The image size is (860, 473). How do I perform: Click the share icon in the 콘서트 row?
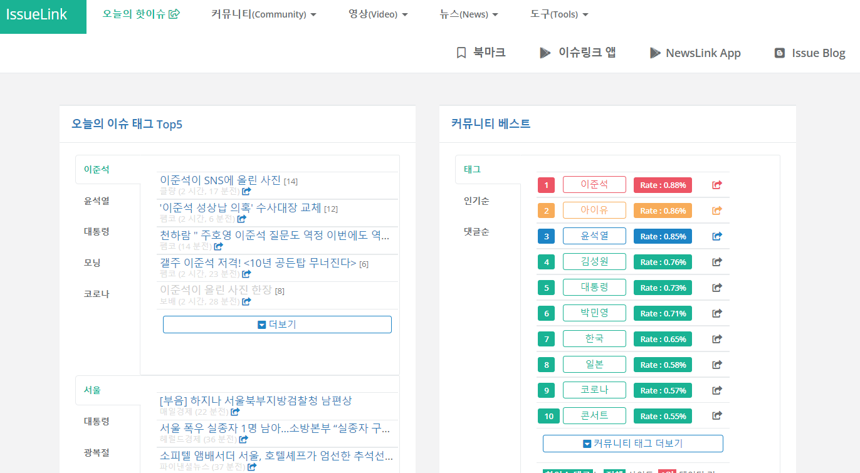(717, 415)
